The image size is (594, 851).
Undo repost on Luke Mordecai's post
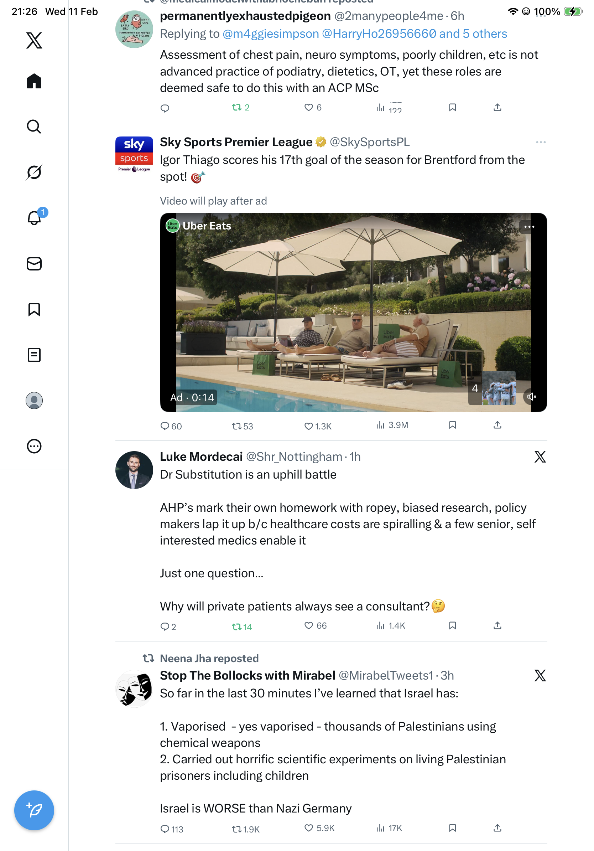tap(236, 627)
